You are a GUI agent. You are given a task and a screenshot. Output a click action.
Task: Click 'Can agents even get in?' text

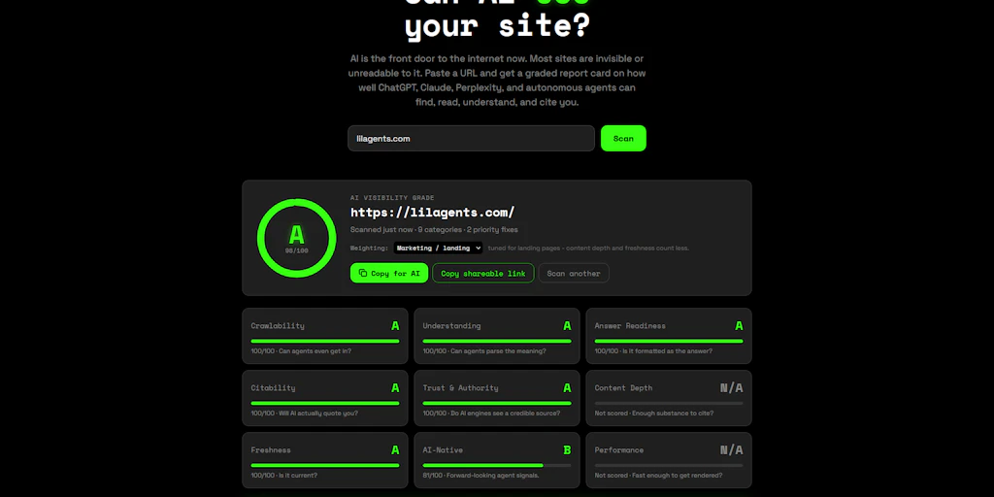[x=315, y=351]
